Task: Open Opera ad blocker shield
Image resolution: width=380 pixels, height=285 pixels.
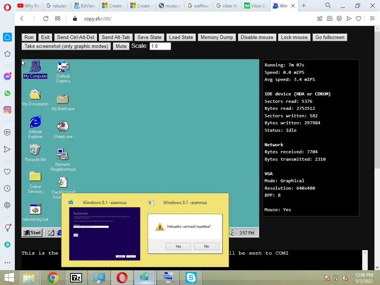Action: tap(339, 19)
